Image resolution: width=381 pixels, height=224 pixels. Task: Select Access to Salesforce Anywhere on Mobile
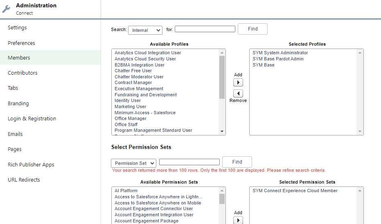click(x=158, y=203)
